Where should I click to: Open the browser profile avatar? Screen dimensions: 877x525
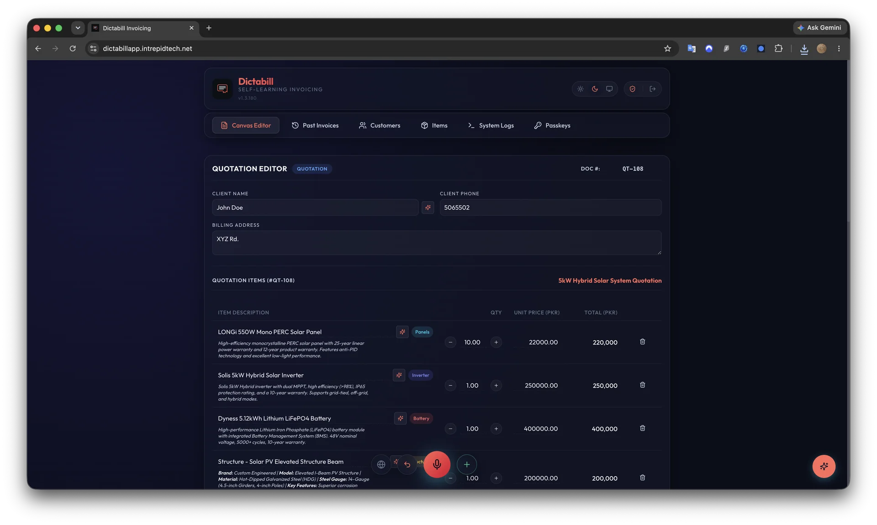tap(821, 48)
